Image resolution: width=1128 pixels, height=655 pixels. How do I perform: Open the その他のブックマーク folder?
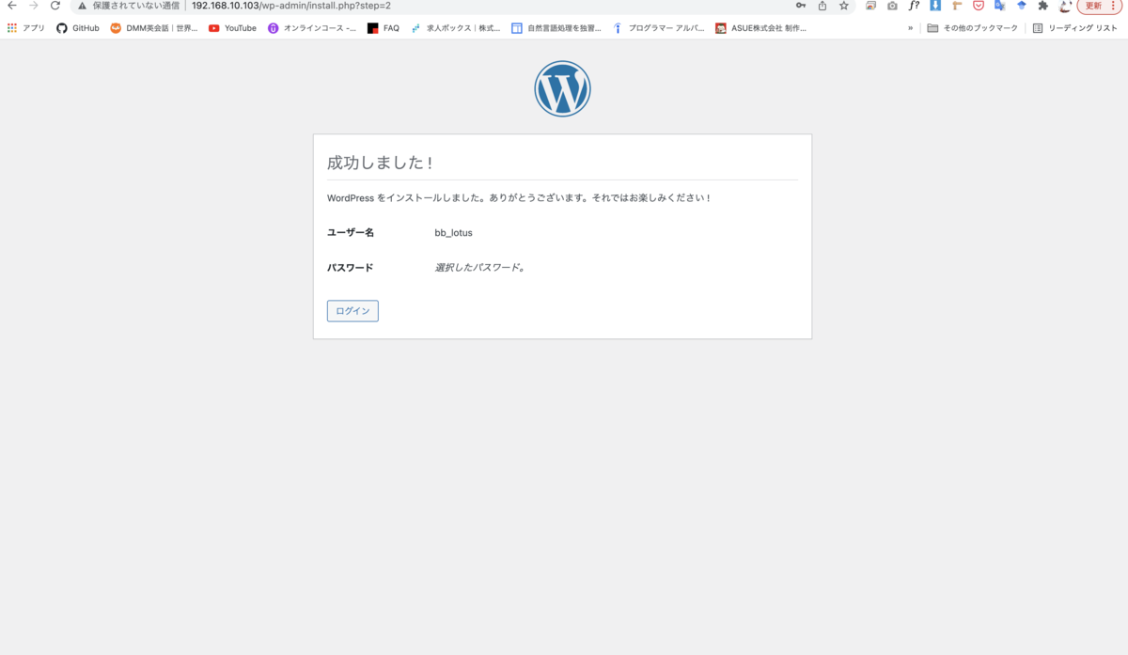pyautogui.click(x=972, y=28)
